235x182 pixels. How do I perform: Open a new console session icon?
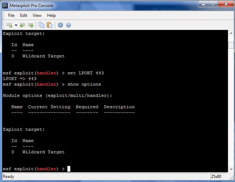[x=9, y=25]
